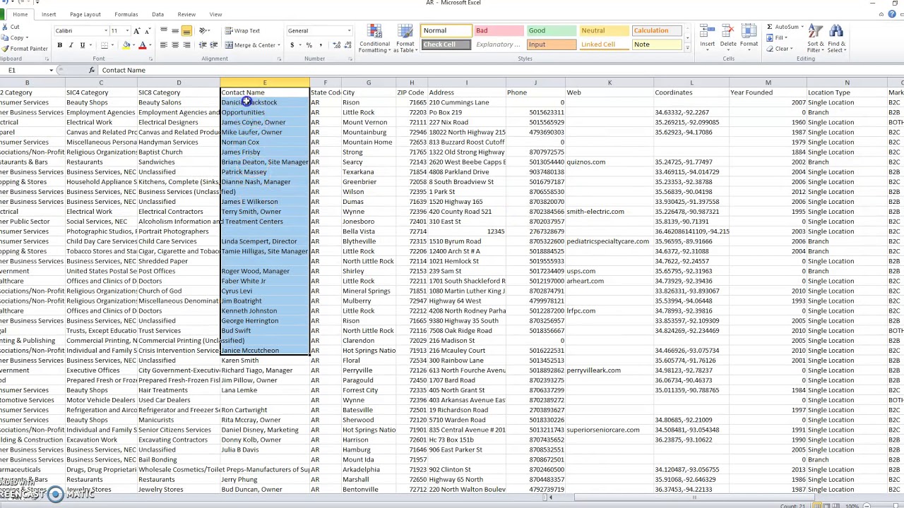Screen dimensions: 904x508
Task: Click Merge & Center
Action: (249, 45)
